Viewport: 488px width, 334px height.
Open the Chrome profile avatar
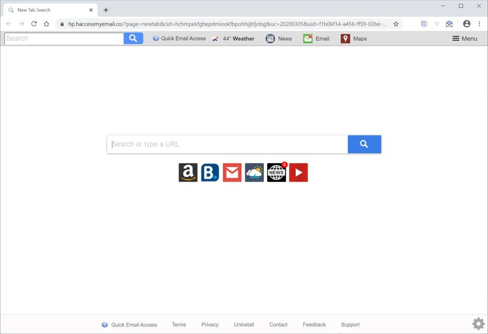pos(467,24)
